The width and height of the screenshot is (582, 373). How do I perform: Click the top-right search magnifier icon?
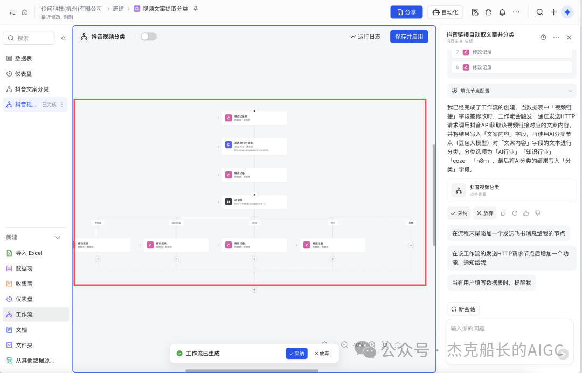coord(539,12)
